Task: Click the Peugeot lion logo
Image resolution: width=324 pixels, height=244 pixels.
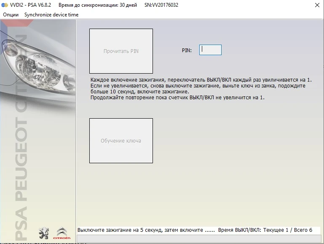Action: click(44, 233)
